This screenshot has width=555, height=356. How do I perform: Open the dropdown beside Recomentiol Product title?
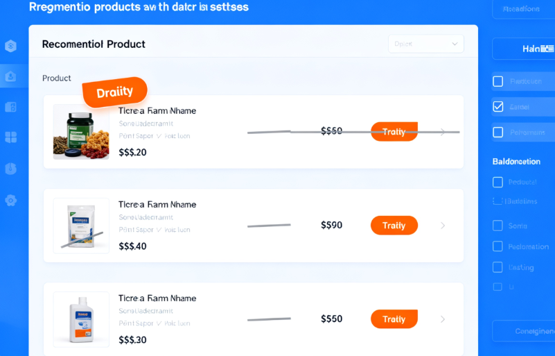pos(425,44)
